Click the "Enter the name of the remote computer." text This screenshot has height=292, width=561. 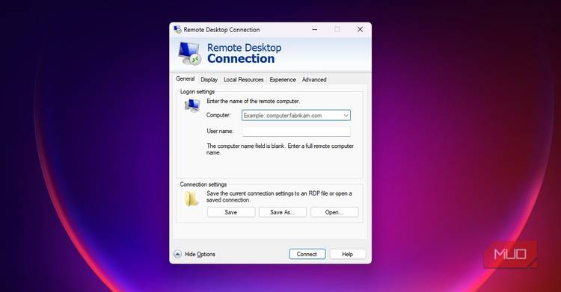[x=254, y=101]
